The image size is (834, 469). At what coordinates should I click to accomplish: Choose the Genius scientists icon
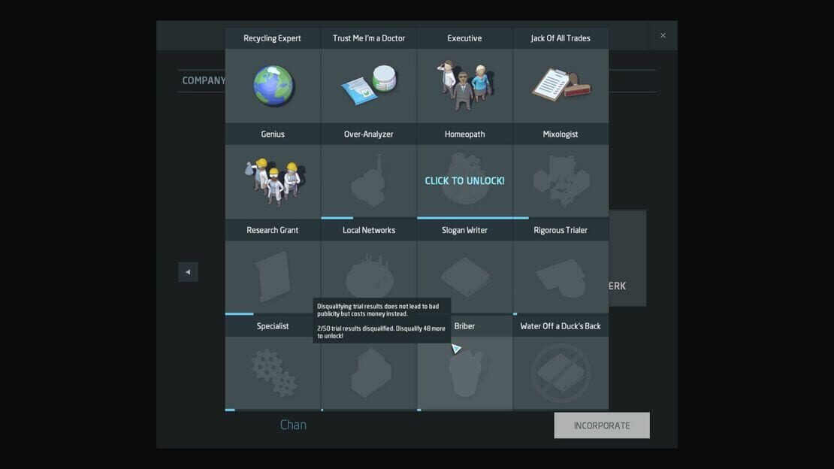click(x=273, y=182)
